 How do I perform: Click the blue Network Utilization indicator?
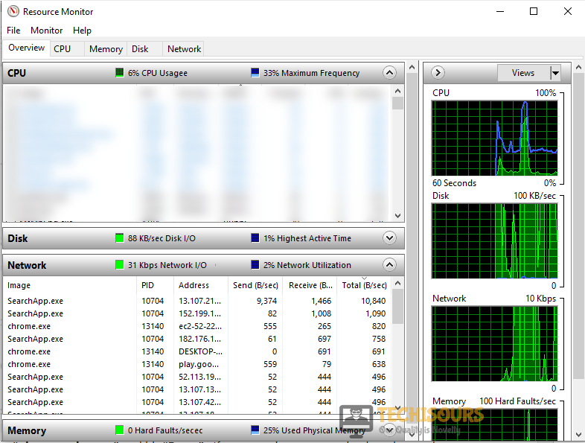tap(255, 264)
